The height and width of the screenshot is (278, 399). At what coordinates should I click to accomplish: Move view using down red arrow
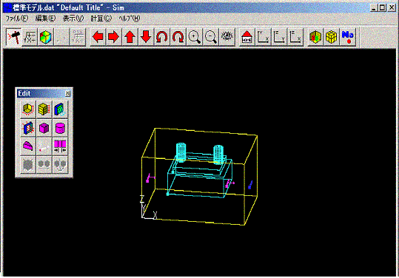[146, 37]
